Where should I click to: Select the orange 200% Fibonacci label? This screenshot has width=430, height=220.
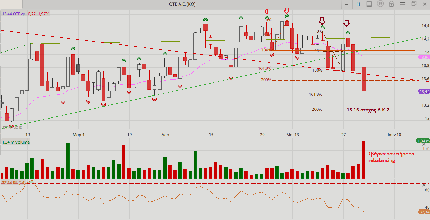(x=266, y=80)
